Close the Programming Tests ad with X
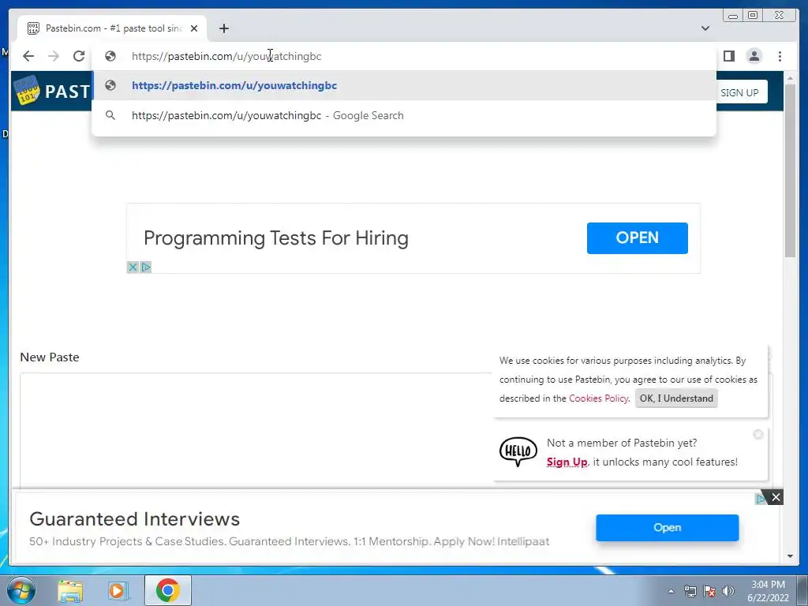Screen dimensions: 808x606 pyautogui.click(x=133, y=267)
